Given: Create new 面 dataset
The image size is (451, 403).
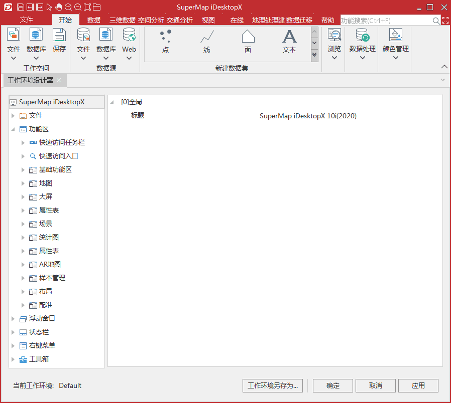Looking at the screenshot, I should (248, 42).
